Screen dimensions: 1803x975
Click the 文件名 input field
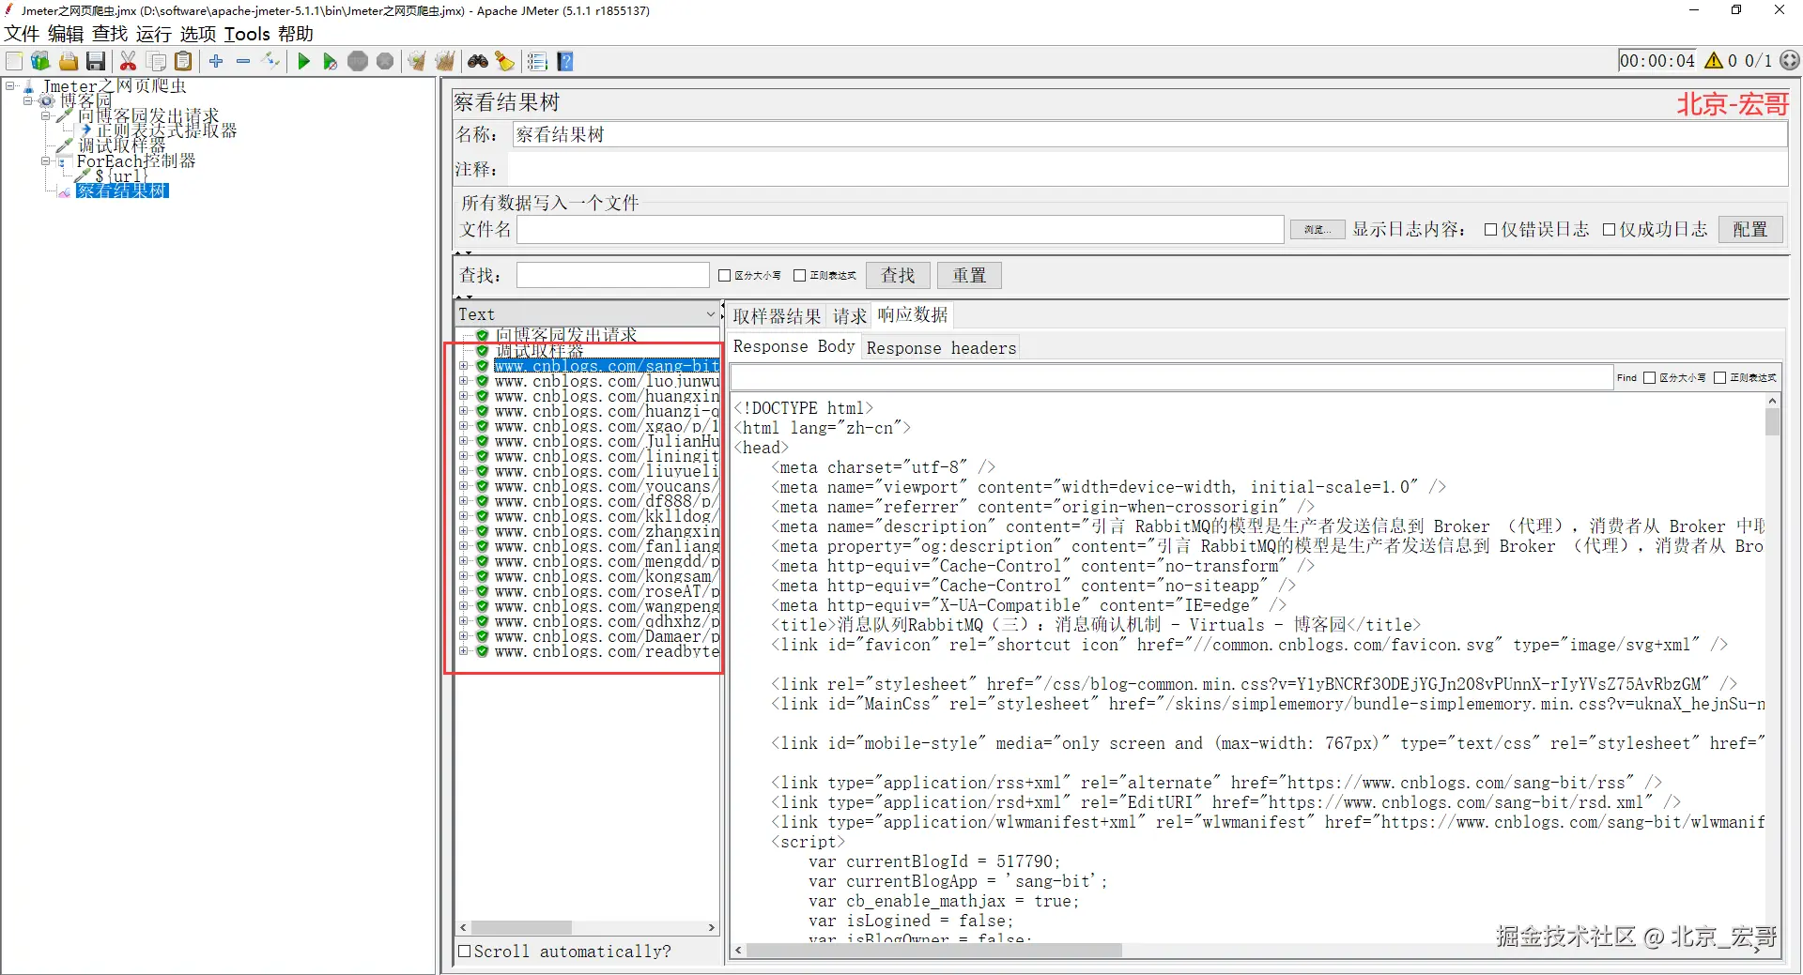[x=900, y=230]
